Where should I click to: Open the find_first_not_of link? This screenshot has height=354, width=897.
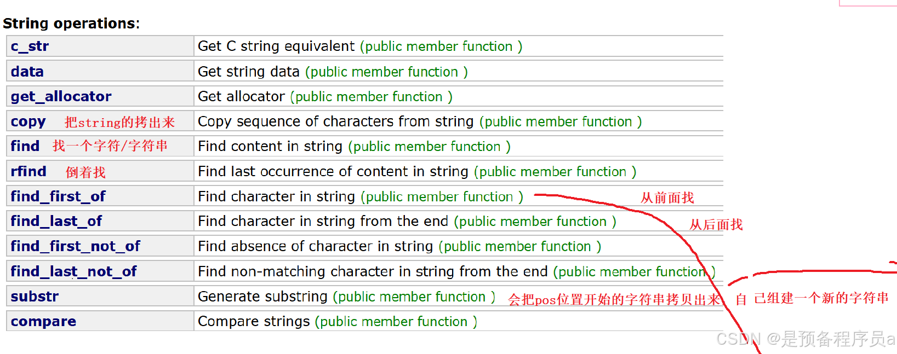click(x=75, y=246)
